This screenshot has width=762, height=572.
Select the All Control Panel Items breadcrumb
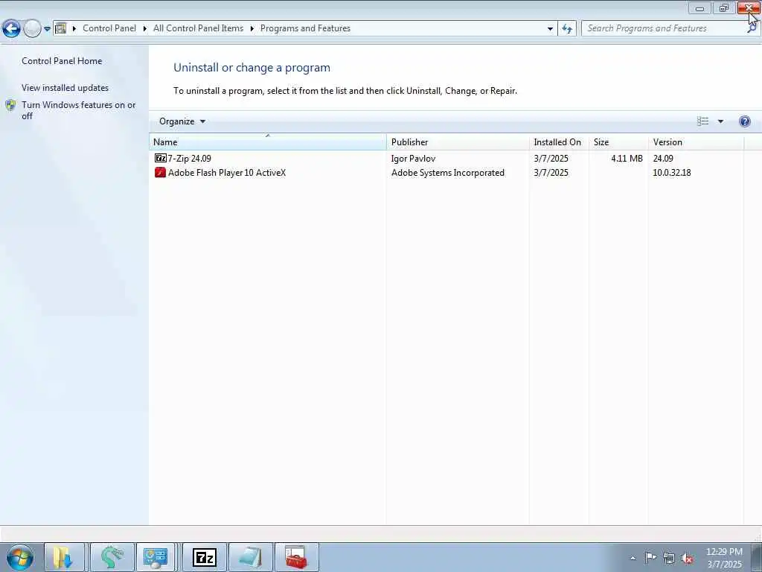(x=198, y=28)
